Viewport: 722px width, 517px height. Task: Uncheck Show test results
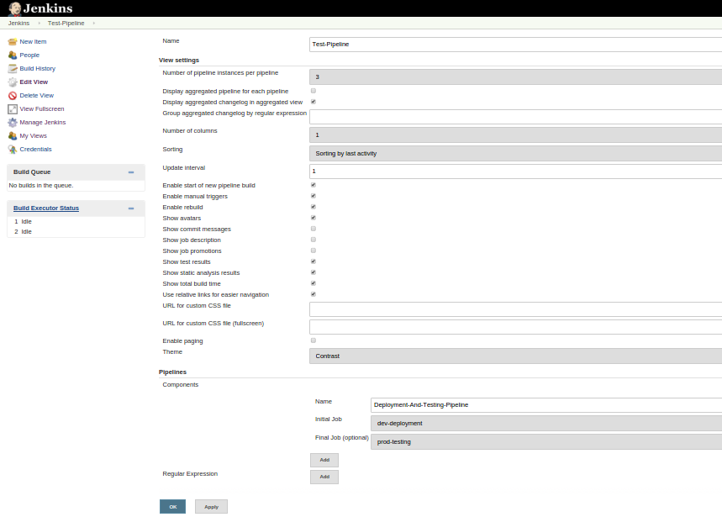tap(314, 261)
